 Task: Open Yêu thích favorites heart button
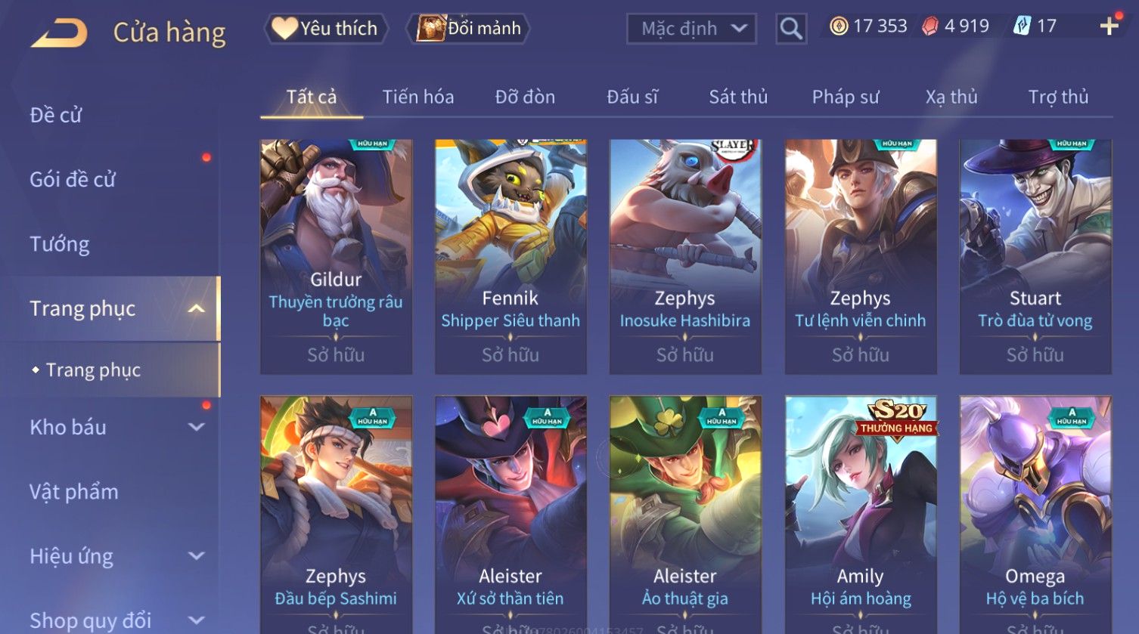click(x=325, y=29)
